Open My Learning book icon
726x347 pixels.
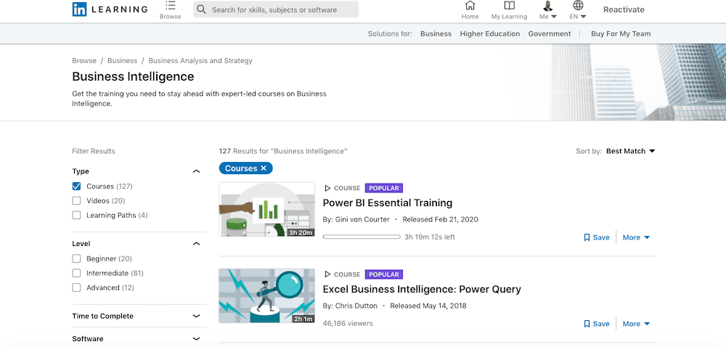tap(510, 6)
